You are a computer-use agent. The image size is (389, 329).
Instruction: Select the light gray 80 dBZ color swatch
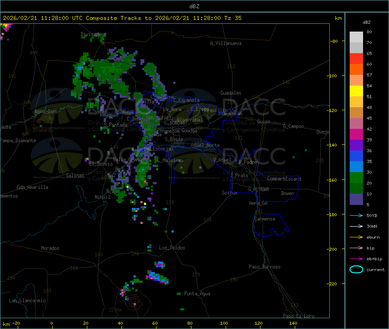tap(356, 37)
